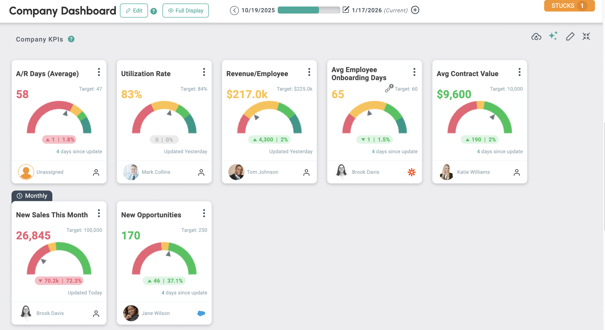Viewport: 605px width, 330px height.
Task: Click the Edit dashboard button
Action: [134, 11]
